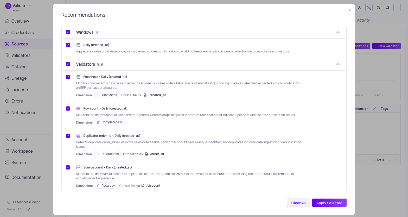Viewport: 408px width, 217px height.
Task: Click the Completeness dimension tag
Action: coord(109,122)
